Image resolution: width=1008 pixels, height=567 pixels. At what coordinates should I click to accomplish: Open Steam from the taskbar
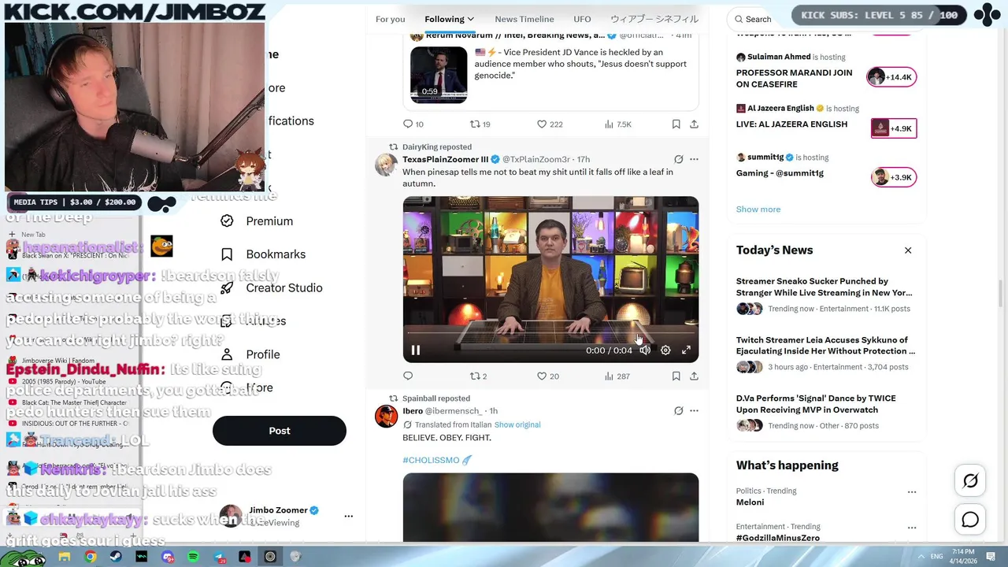click(x=116, y=557)
